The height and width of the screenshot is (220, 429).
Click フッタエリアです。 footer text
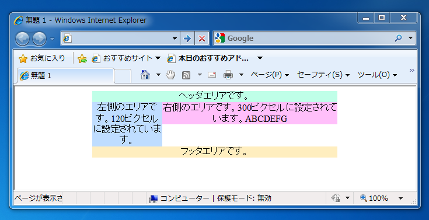point(214,151)
